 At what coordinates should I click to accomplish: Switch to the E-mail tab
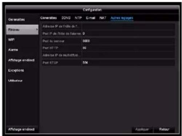click(x=90, y=18)
